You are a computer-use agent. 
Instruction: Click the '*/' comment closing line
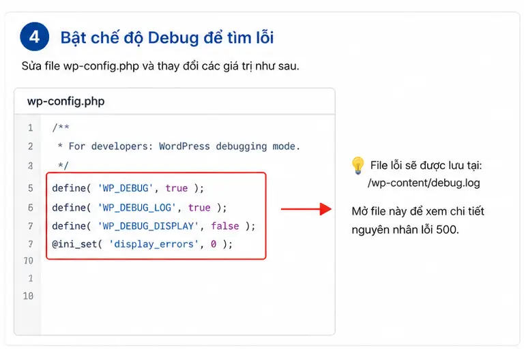(x=63, y=166)
